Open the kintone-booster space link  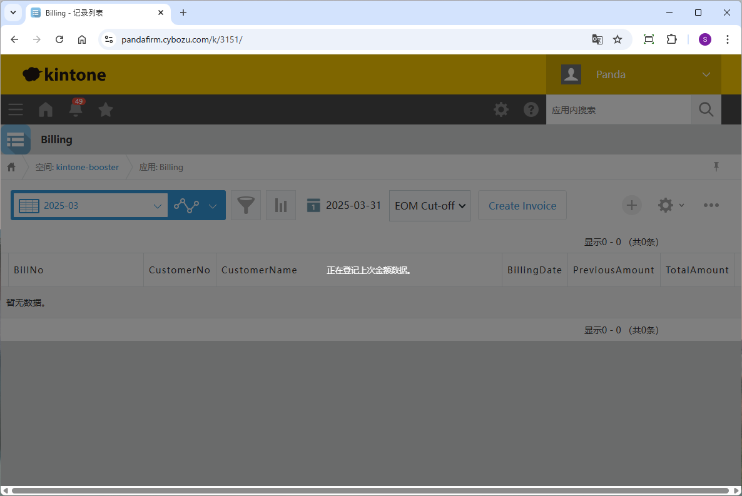[x=88, y=167]
